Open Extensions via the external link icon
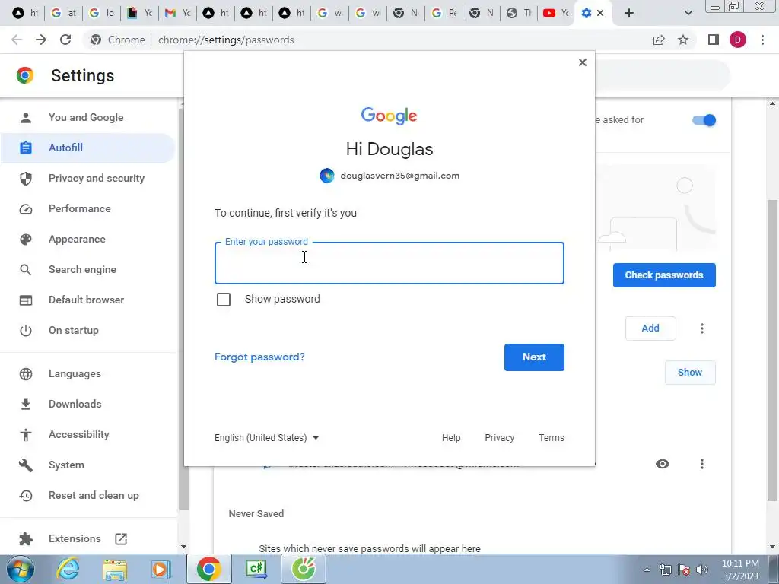 click(x=121, y=539)
